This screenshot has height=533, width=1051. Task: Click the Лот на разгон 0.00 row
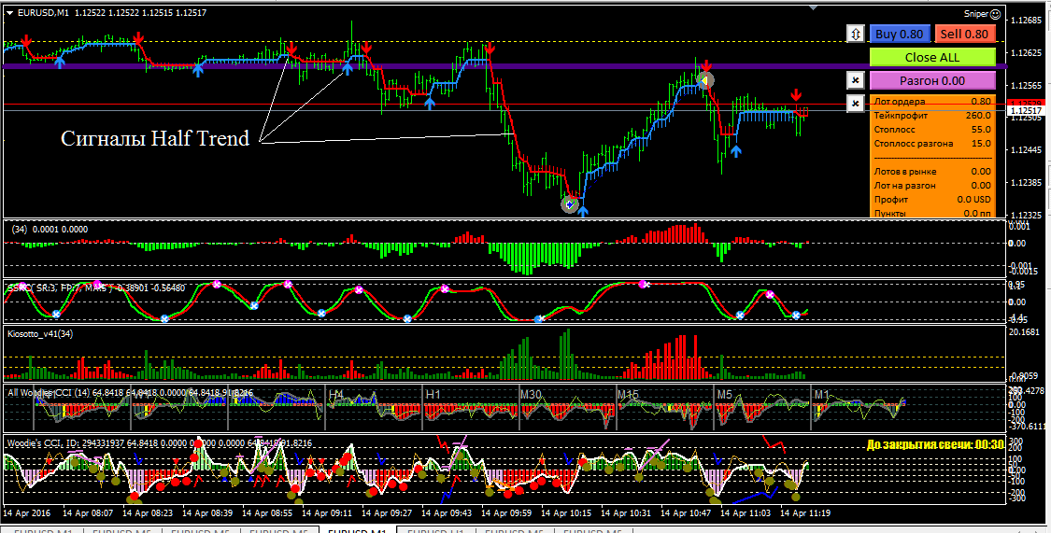pyautogui.click(x=932, y=186)
